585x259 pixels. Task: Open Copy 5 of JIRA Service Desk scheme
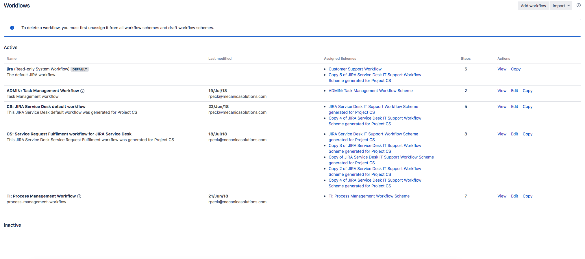click(x=375, y=78)
